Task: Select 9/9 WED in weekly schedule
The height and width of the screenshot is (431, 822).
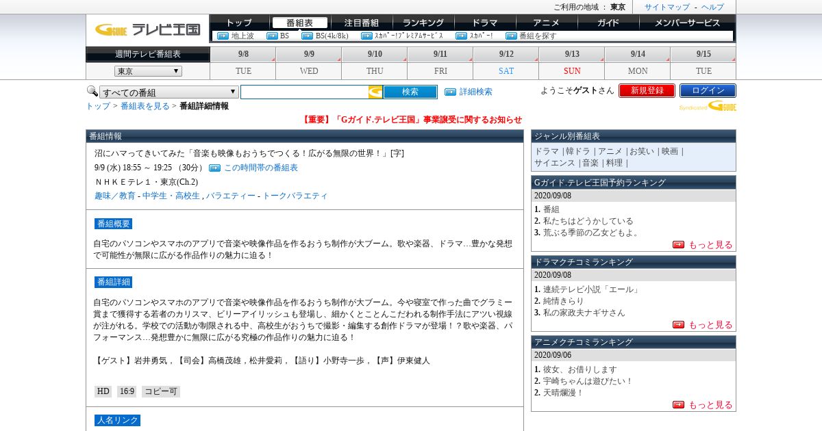Action: coord(309,63)
